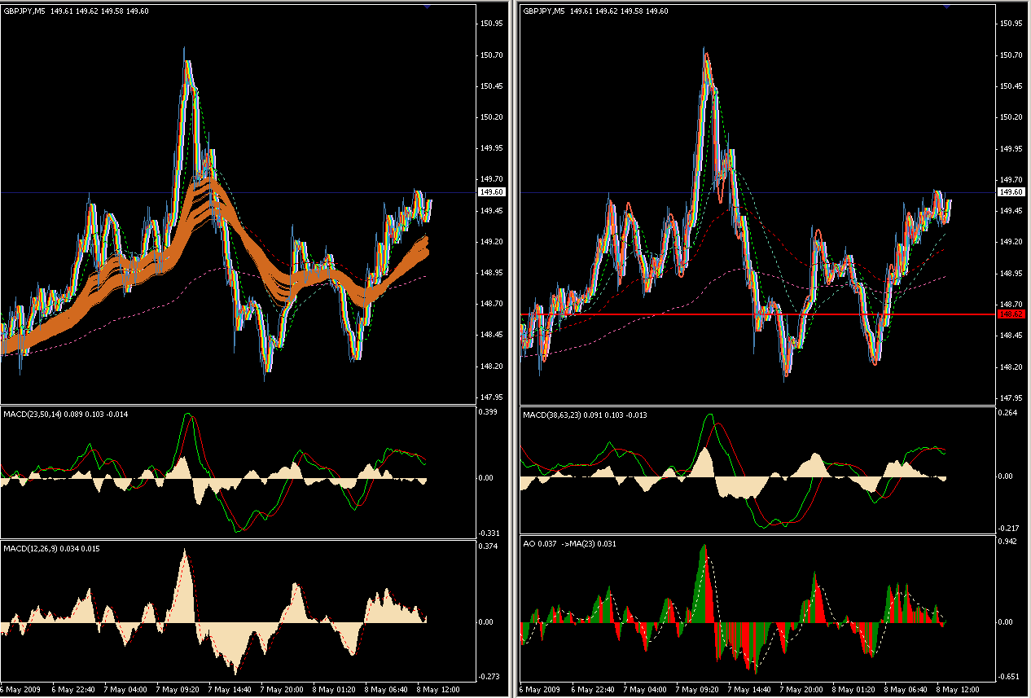Click the 150.45 price level on right chart scale
Image resolution: width=1031 pixels, height=698 pixels.
1011,86
